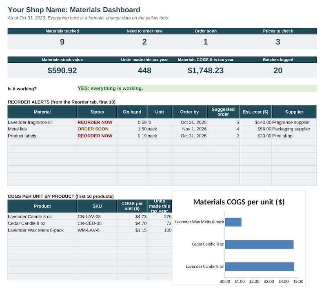Select the units made value 276
The image size is (324, 293).
[x=160, y=217]
